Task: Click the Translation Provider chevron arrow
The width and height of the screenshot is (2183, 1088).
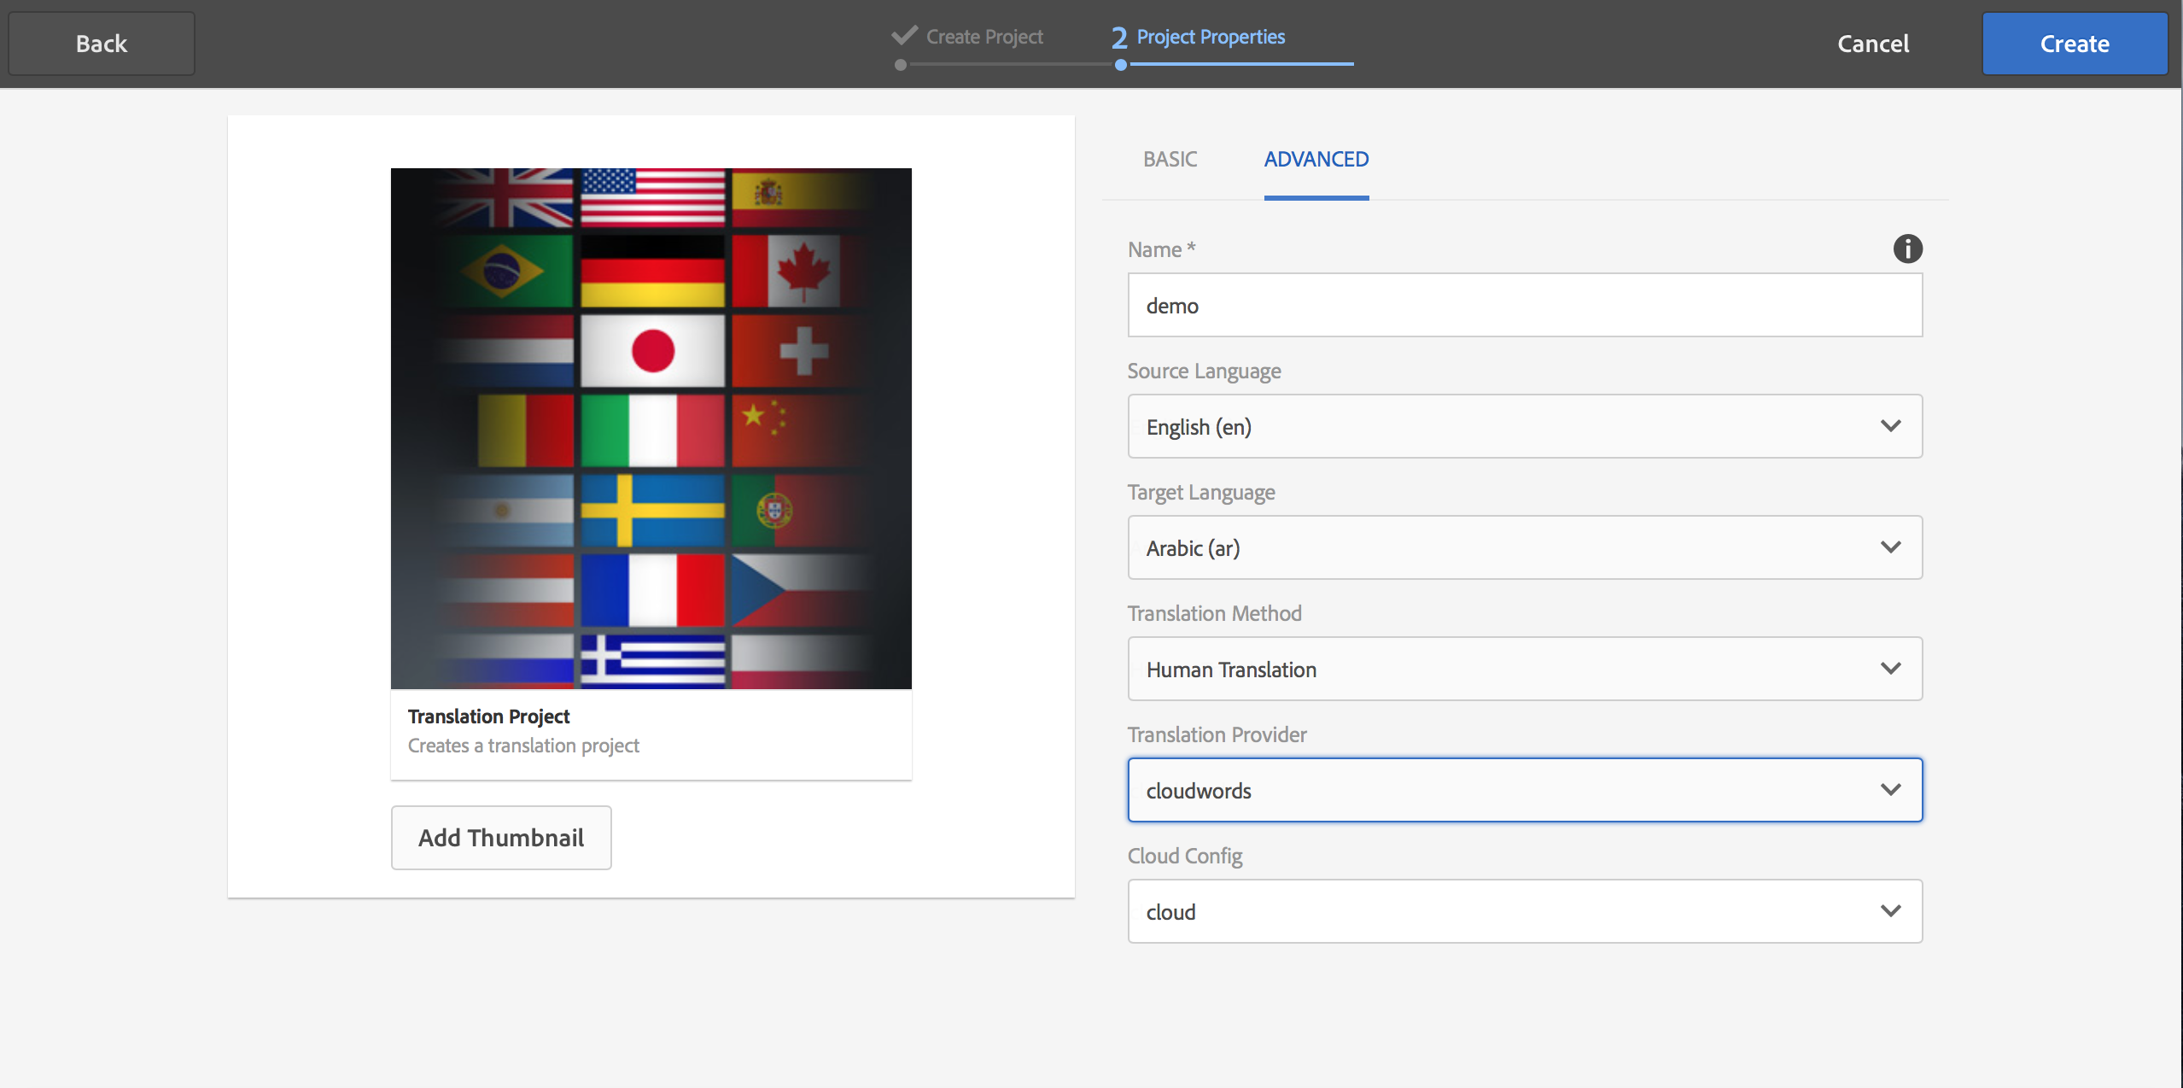Action: pos(1890,790)
